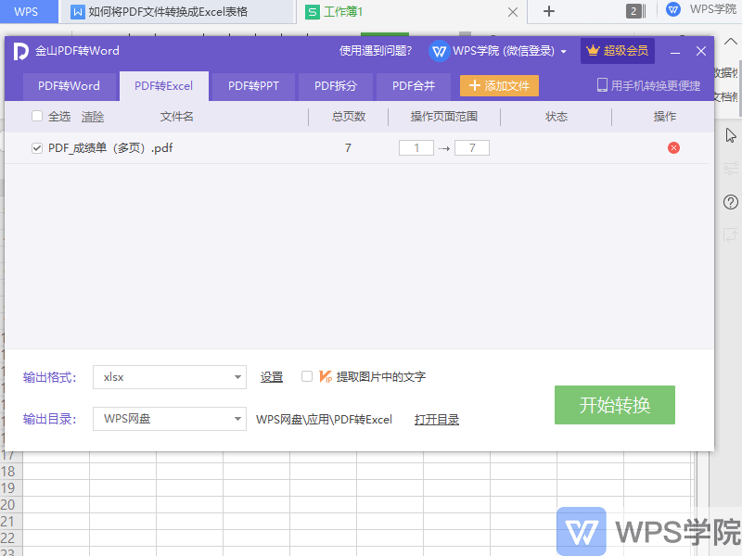Click the 操作页面范围 column header
Image resolution: width=742 pixels, height=556 pixels.
click(444, 117)
